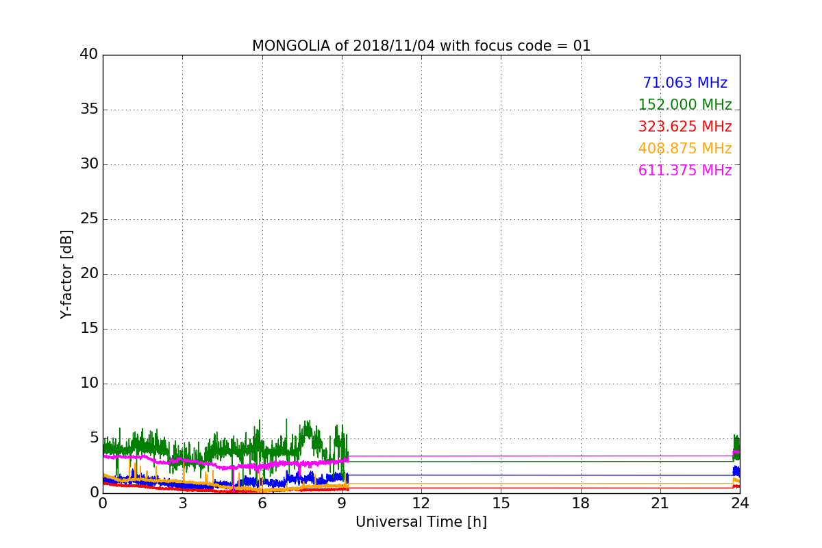Select the 611.375 MHz legend label

click(685, 171)
